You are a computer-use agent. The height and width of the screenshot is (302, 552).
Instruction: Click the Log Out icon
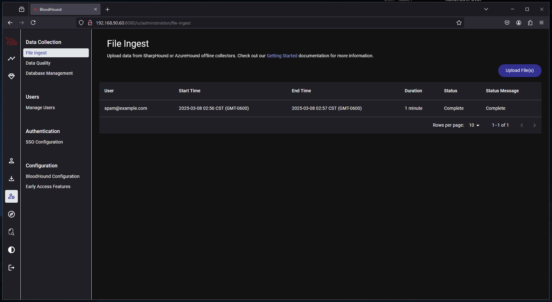click(x=11, y=268)
